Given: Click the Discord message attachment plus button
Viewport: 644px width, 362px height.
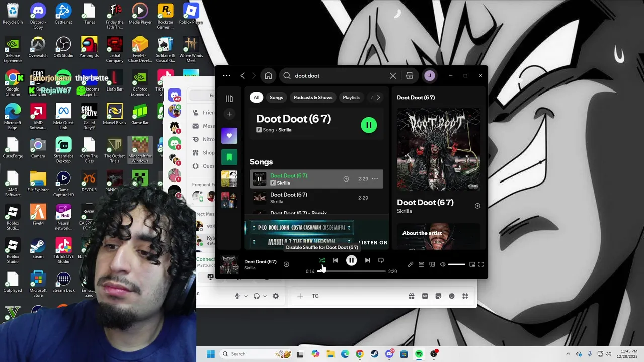Looking at the screenshot, I should click(300, 296).
